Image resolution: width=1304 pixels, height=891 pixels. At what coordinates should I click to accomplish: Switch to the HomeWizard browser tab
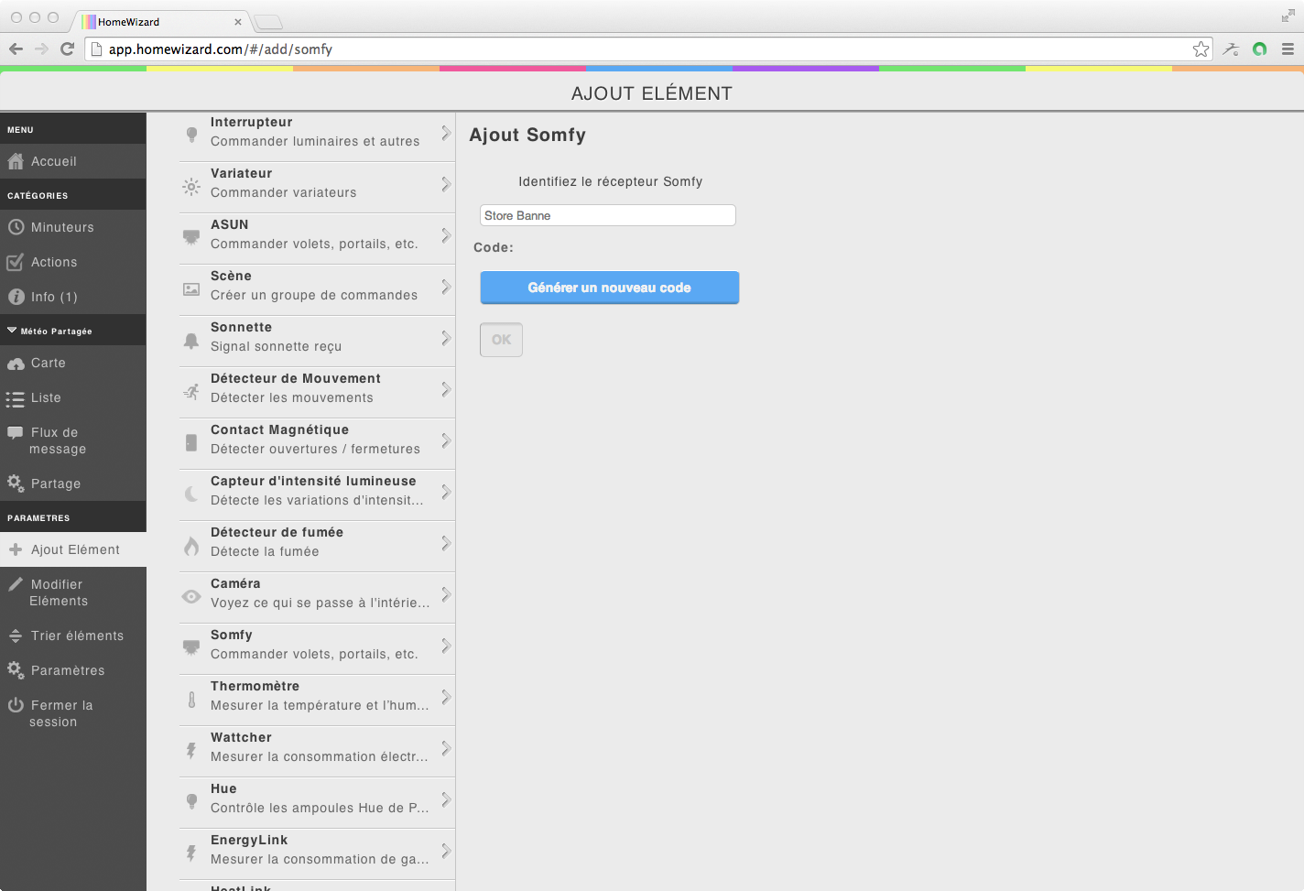(160, 21)
